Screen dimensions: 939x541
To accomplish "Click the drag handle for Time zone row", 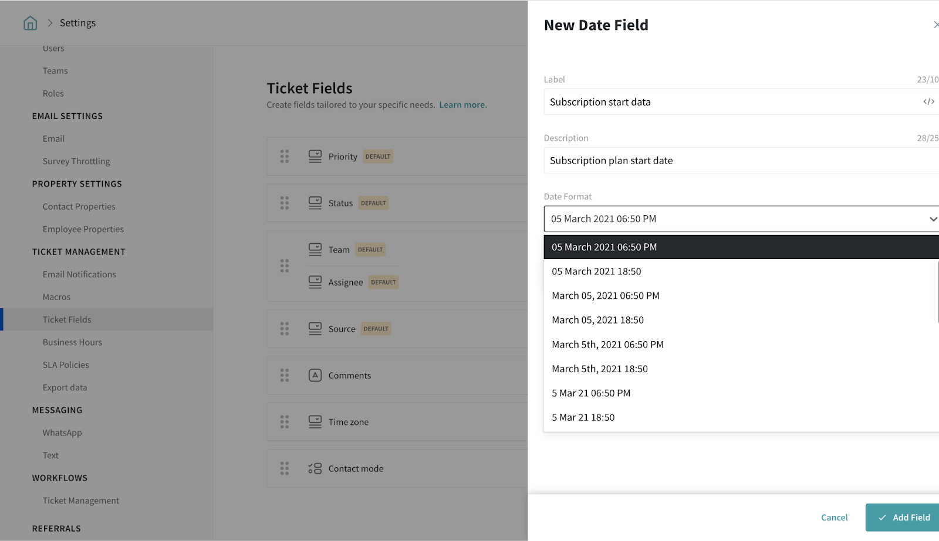I will pyautogui.click(x=285, y=422).
